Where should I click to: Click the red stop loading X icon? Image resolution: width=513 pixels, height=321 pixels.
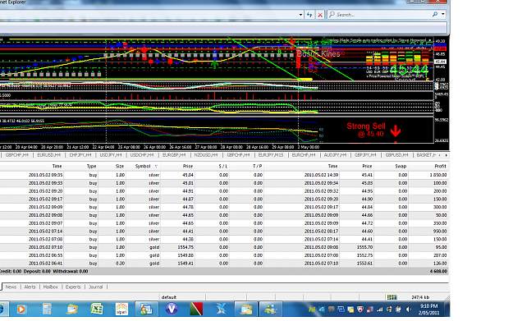pos(320,15)
